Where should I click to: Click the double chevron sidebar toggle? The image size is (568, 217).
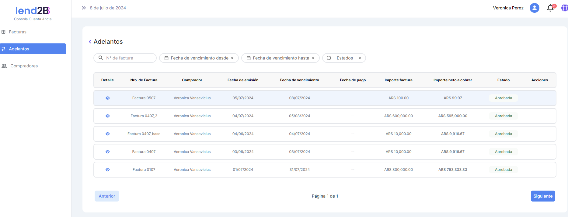[84, 8]
